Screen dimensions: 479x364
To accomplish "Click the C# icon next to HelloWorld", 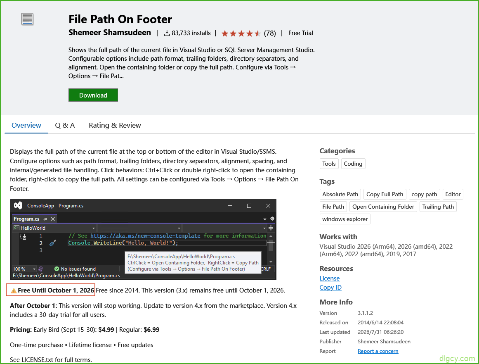I will tap(17, 228).
